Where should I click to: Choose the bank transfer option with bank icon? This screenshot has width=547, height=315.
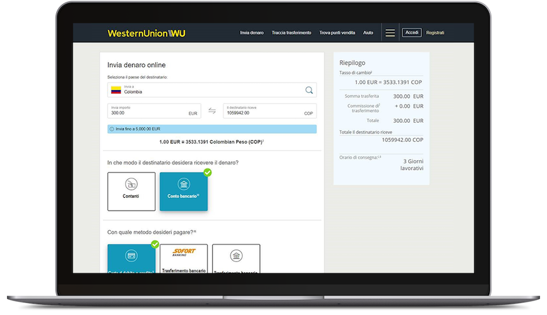pyautogui.click(x=236, y=260)
